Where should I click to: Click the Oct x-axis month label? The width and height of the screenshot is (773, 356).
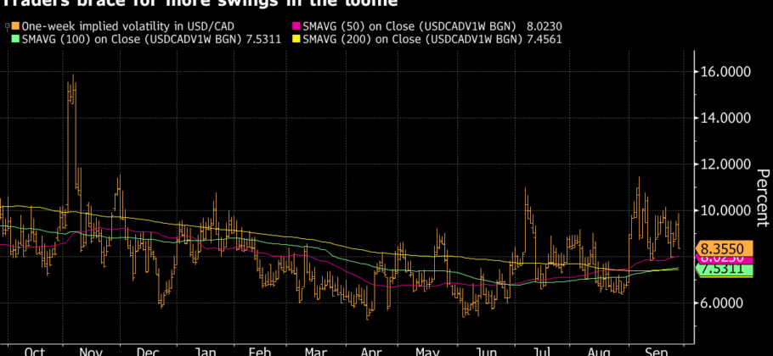(x=35, y=351)
